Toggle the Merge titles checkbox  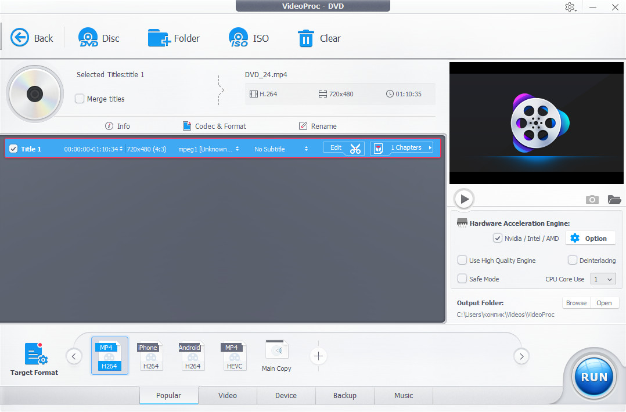click(x=80, y=99)
